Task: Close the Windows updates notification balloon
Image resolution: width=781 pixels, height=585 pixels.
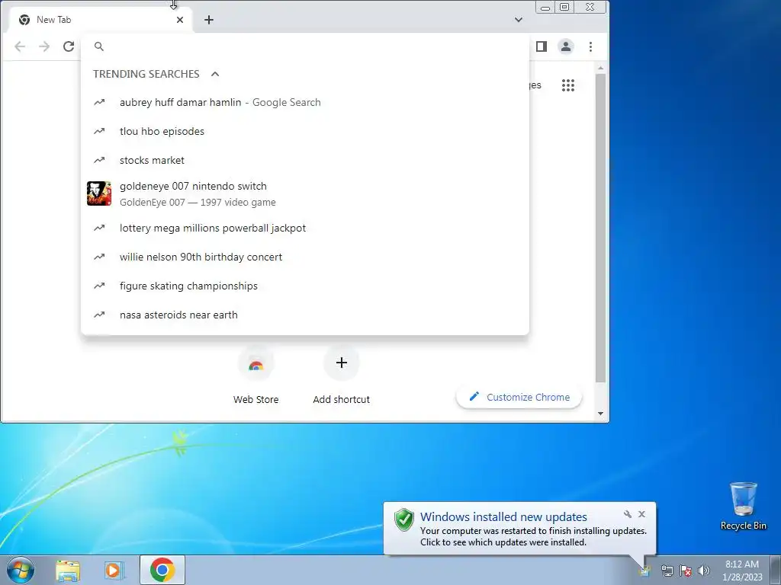Action: click(x=641, y=514)
